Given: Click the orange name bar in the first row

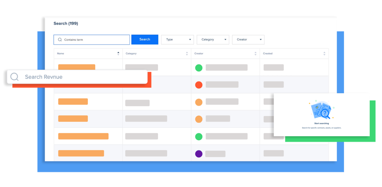Looking at the screenshot, I should coord(76,67).
